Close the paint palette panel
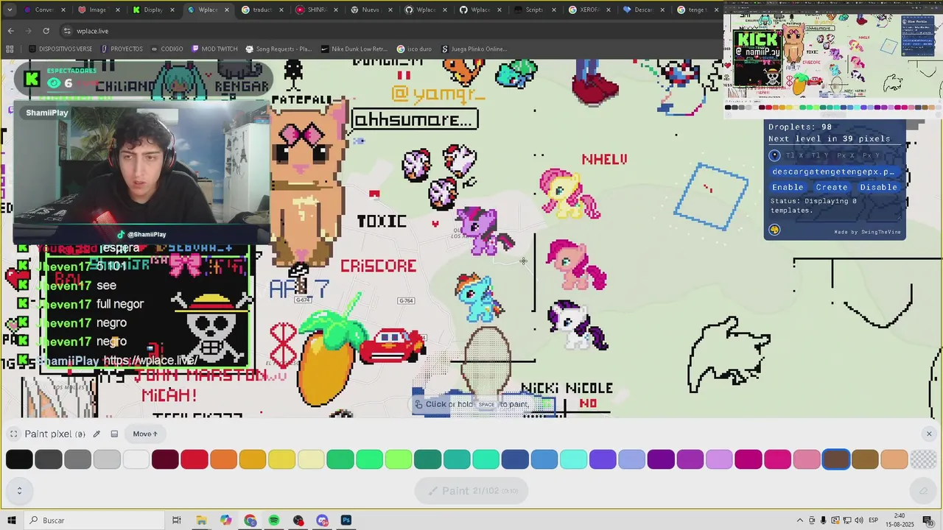Image resolution: width=943 pixels, height=530 pixels. [x=929, y=434]
